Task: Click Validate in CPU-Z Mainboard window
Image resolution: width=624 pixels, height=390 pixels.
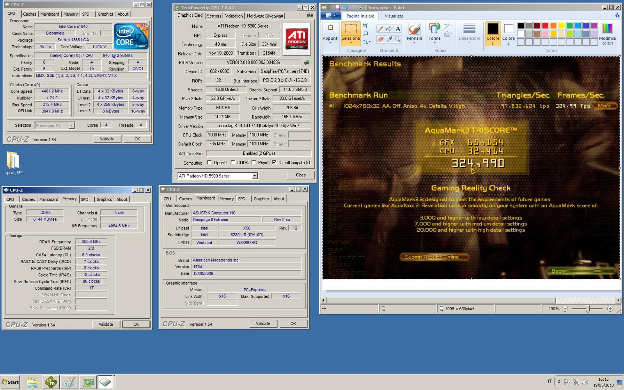Action: 263,323
